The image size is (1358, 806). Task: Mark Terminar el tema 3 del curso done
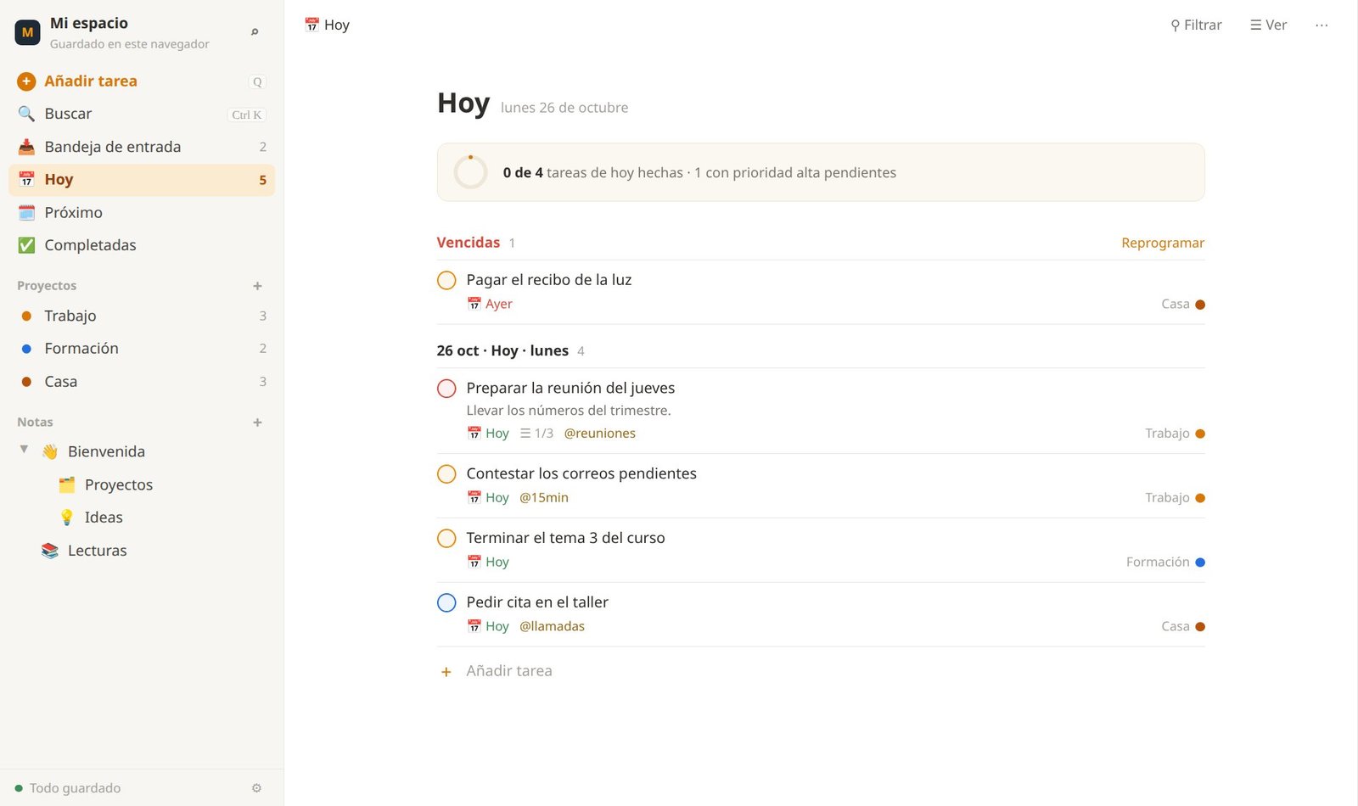(x=446, y=538)
